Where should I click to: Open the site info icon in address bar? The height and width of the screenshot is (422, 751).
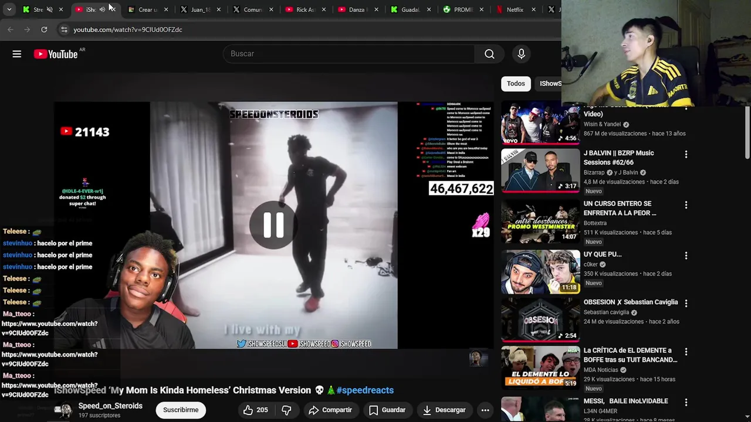pos(63,29)
